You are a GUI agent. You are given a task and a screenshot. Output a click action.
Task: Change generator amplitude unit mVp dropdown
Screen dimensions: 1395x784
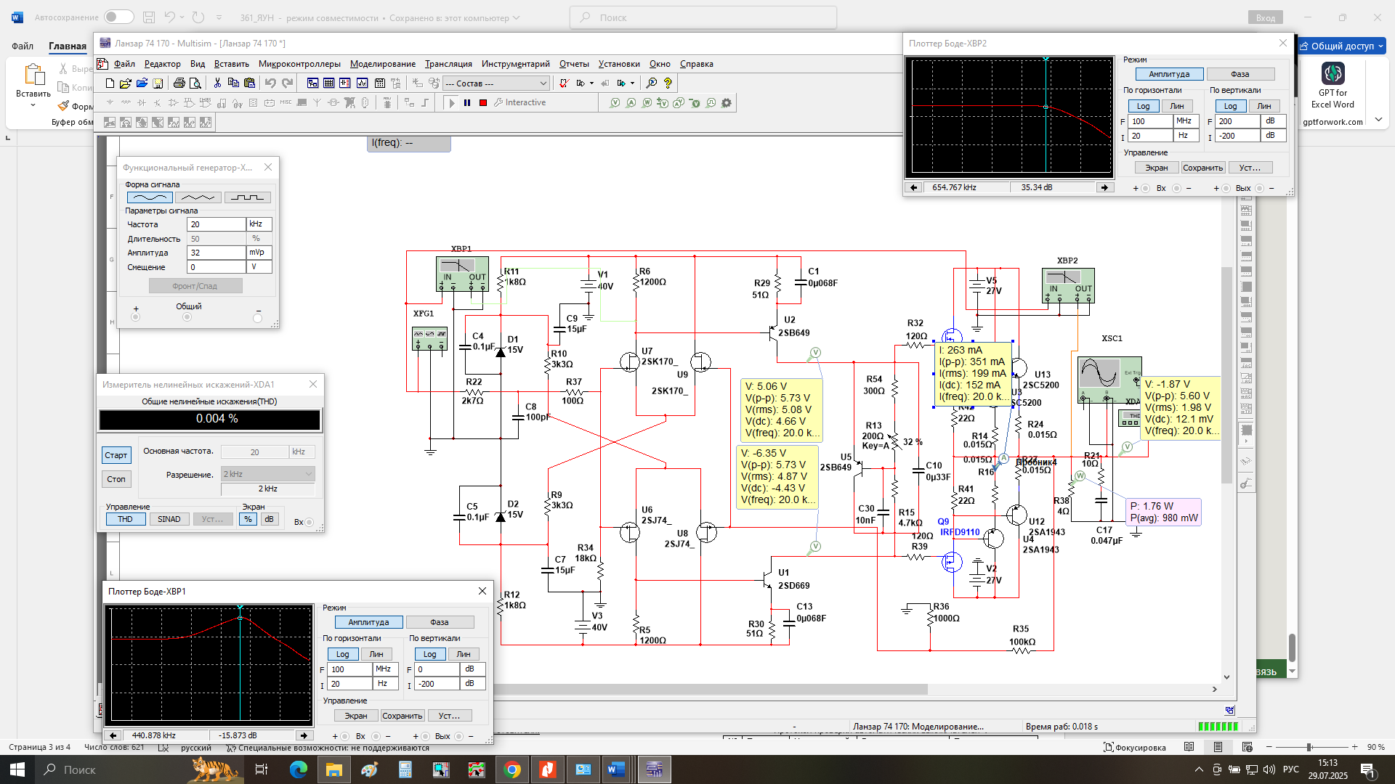[259, 253]
